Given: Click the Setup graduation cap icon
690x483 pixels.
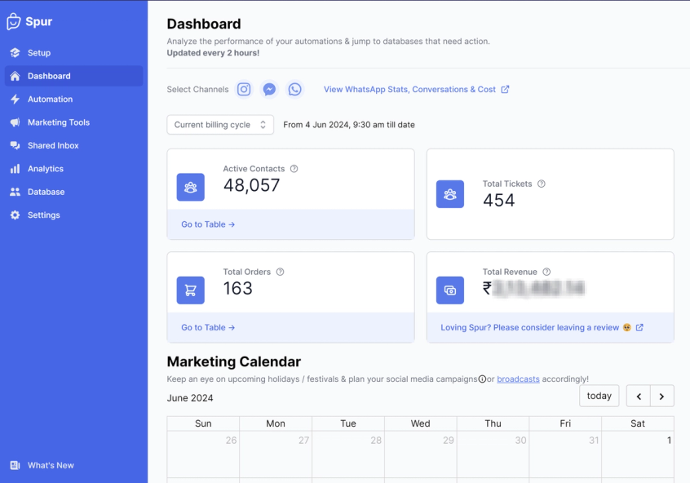Looking at the screenshot, I should (x=15, y=53).
